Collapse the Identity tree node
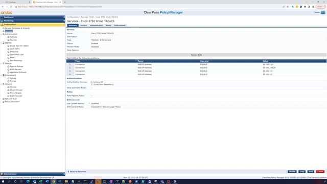Image resolution: width=327 pixels, height=184 pixels. click(2, 43)
